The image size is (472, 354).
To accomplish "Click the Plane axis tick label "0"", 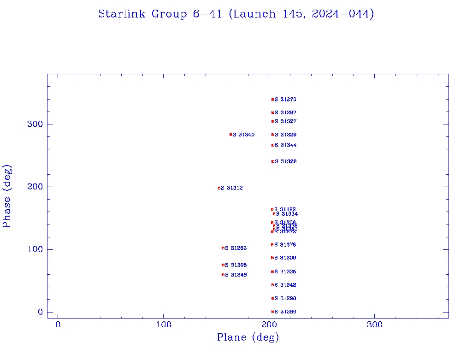I will (x=58, y=325).
